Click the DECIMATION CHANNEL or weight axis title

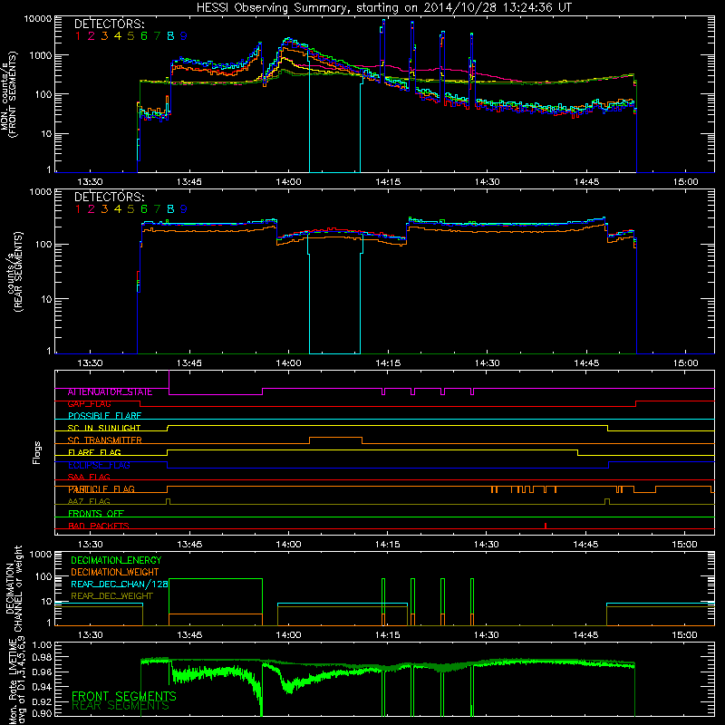14,588
